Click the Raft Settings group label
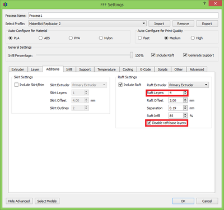The width and height of the screenshot is (224, 210). click(x=127, y=77)
